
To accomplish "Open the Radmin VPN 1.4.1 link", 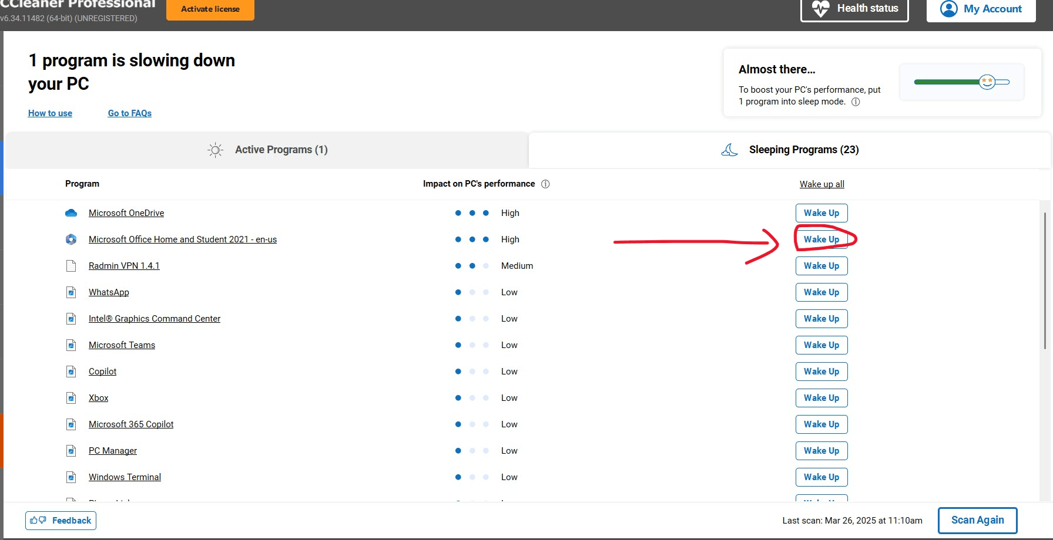I will pos(124,266).
